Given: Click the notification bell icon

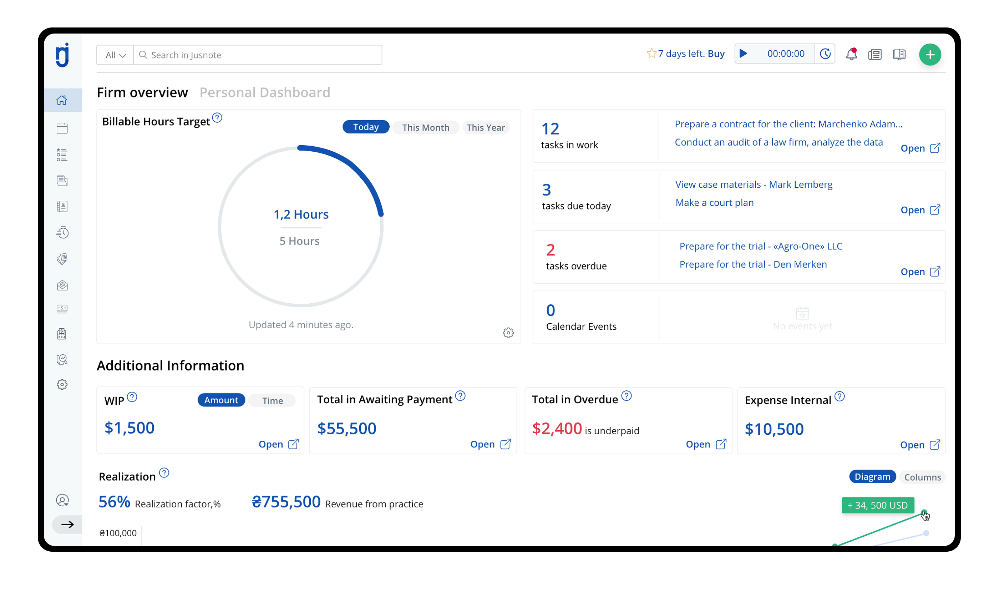Looking at the screenshot, I should pyautogui.click(x=851, y=54).
